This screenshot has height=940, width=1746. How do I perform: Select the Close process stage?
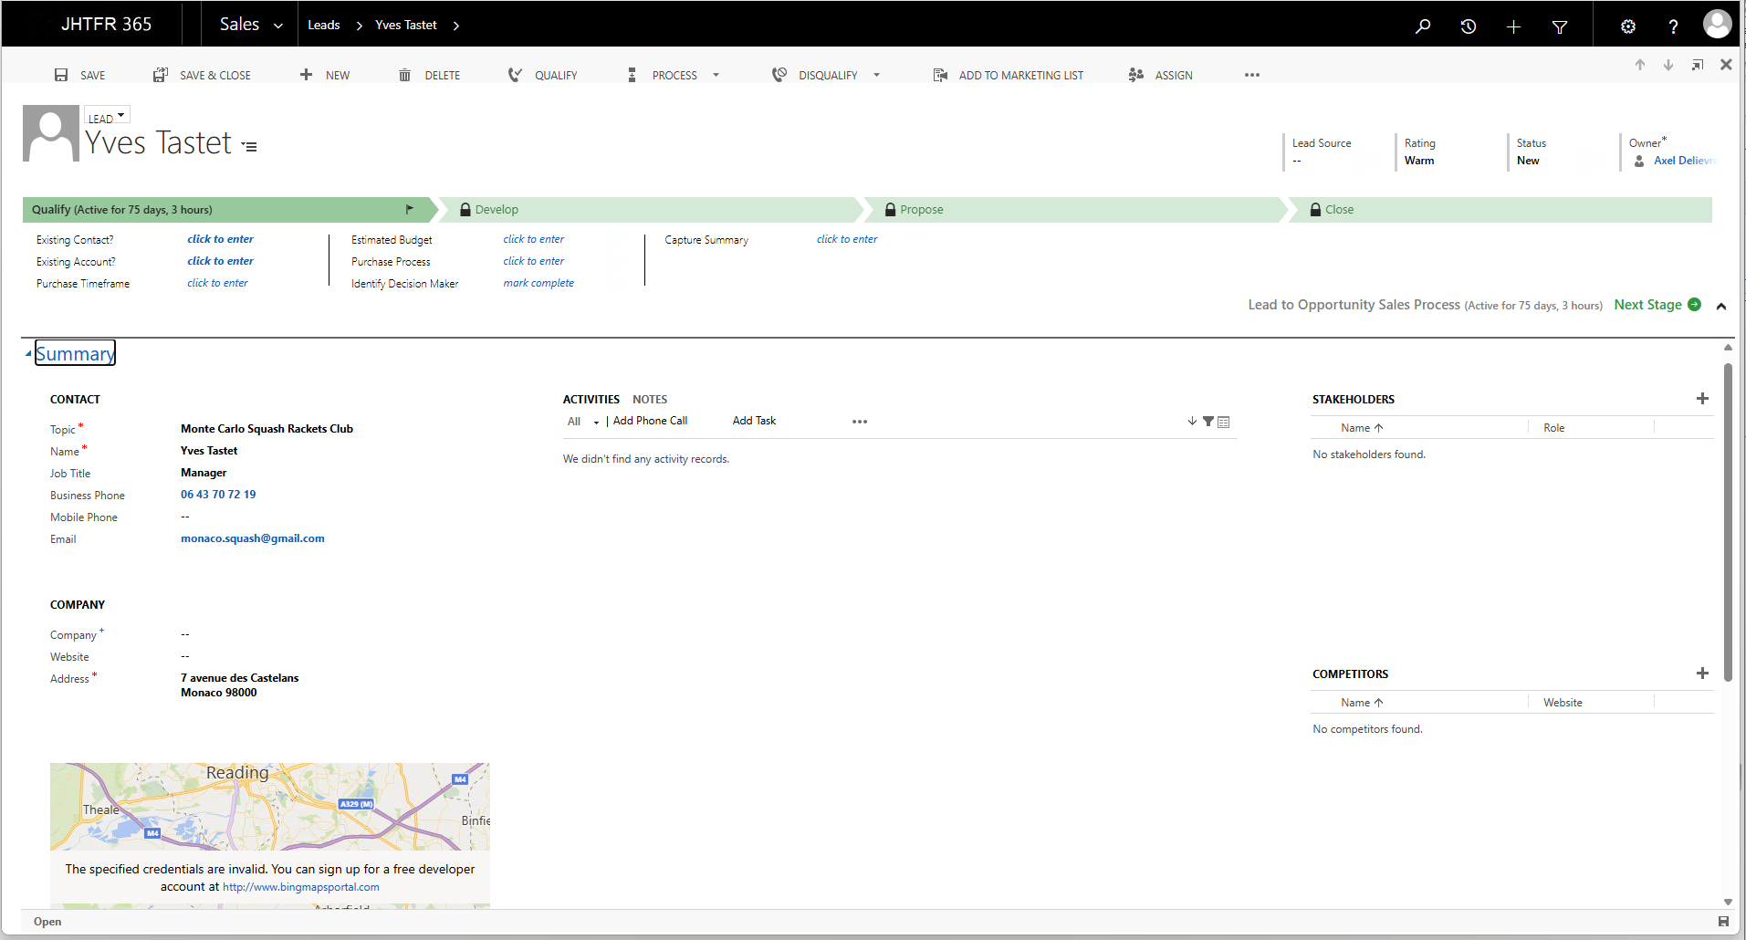click(x=1501, y=210)
